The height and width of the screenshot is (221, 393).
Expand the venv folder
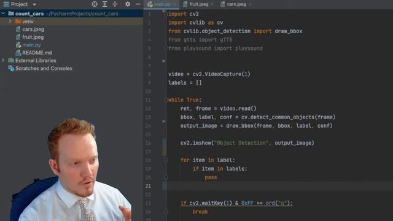[10, 21]
